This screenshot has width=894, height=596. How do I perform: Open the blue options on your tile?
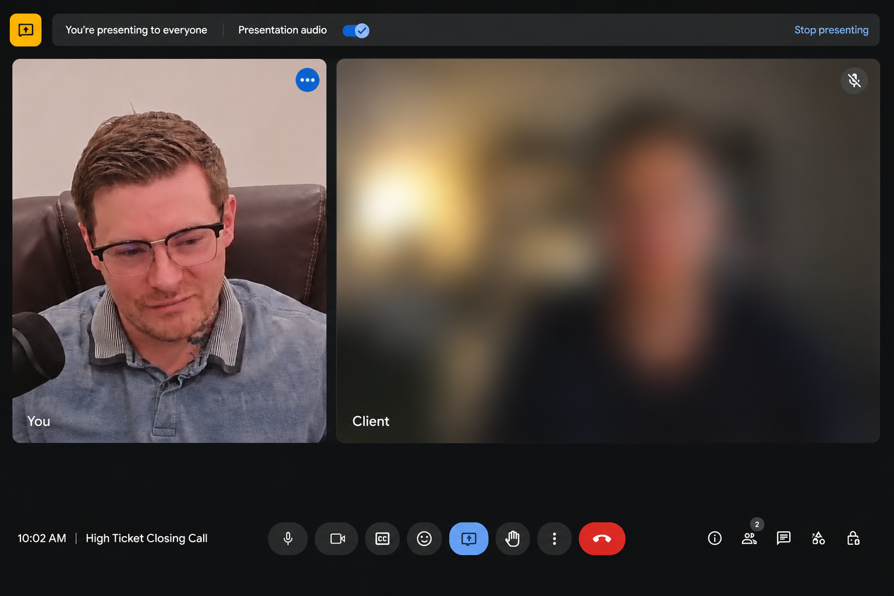coord(307,80)
